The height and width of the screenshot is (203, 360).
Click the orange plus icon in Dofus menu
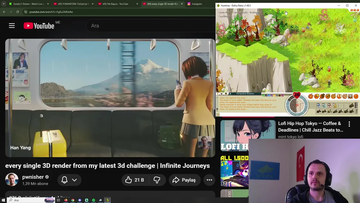click(x=356, y=96)
